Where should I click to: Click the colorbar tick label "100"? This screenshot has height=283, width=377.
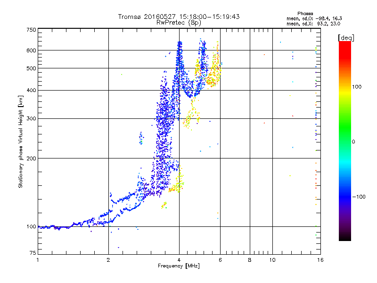[357, 87]
